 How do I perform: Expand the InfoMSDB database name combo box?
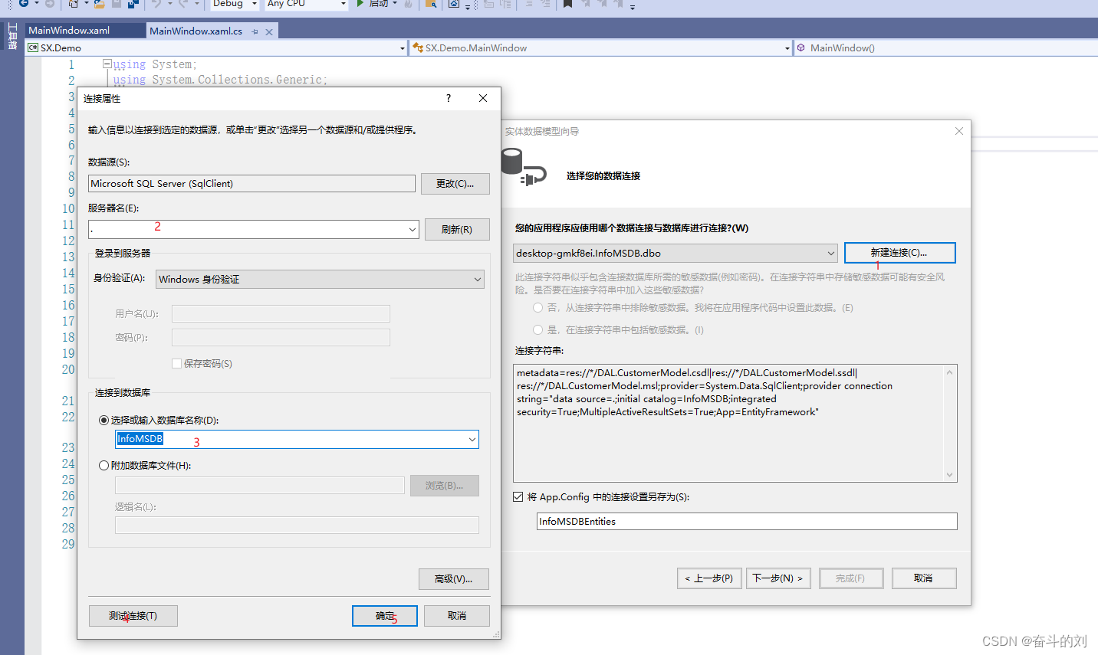(472, 439)
